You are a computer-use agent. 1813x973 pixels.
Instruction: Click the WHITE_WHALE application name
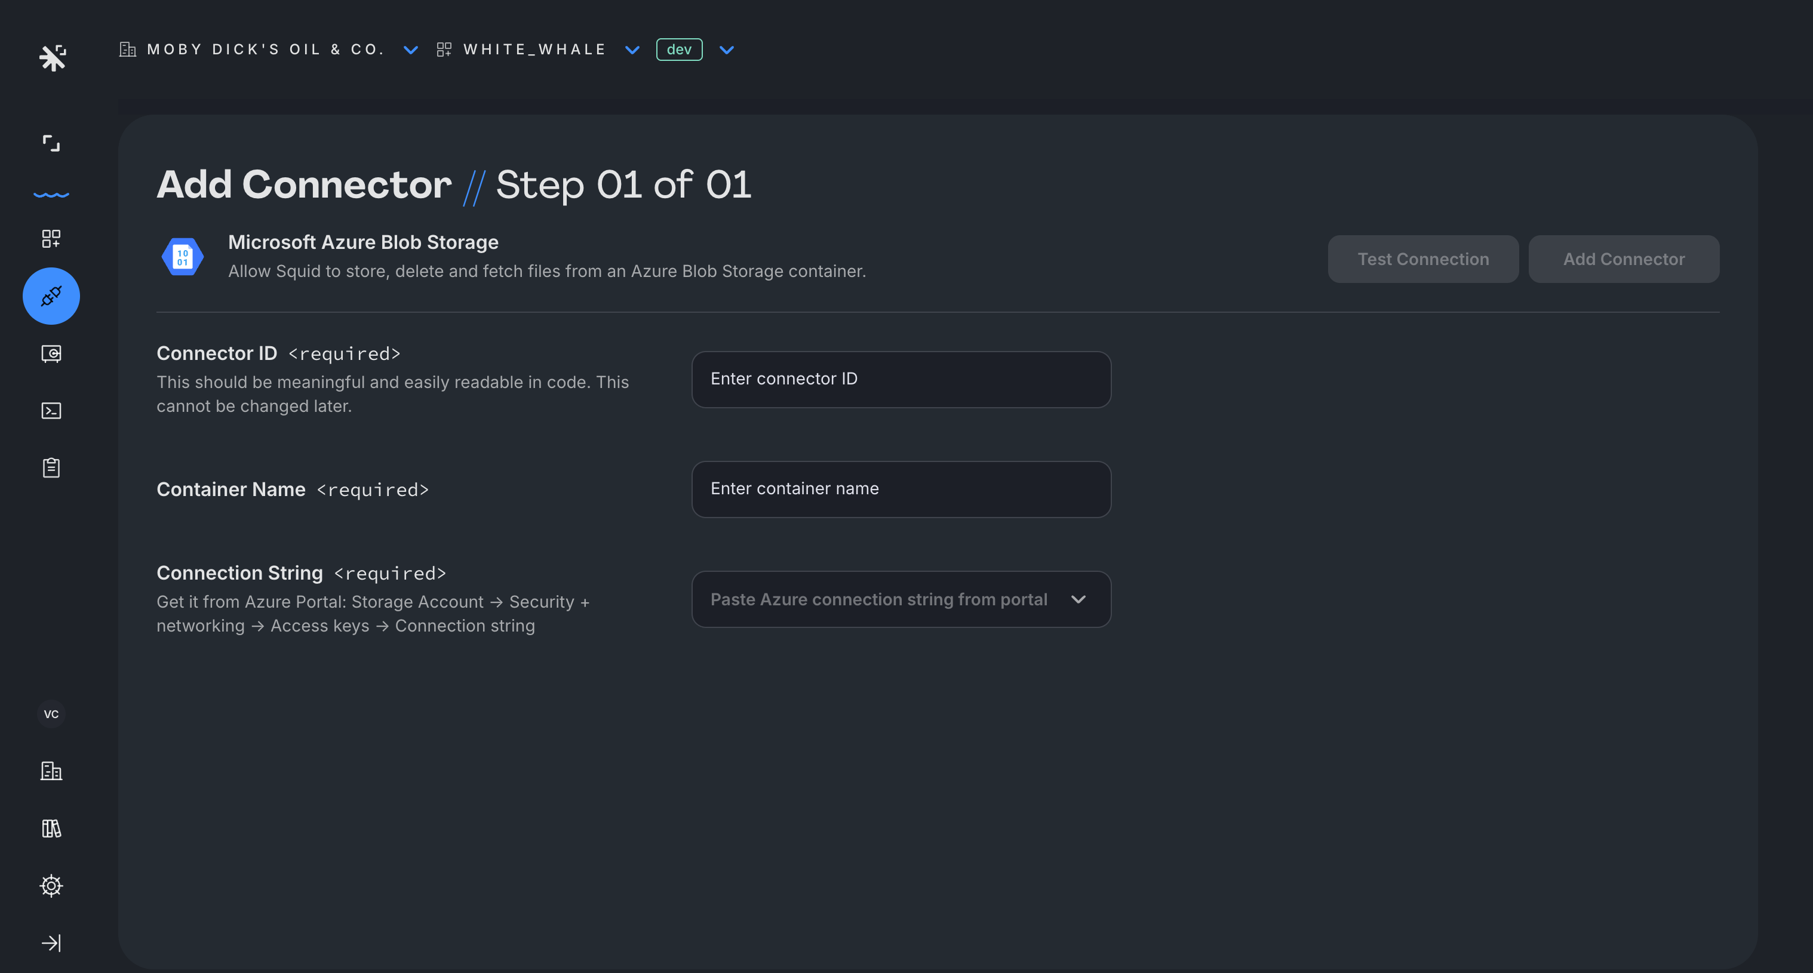pyautogui.click(x=535, y=50)
